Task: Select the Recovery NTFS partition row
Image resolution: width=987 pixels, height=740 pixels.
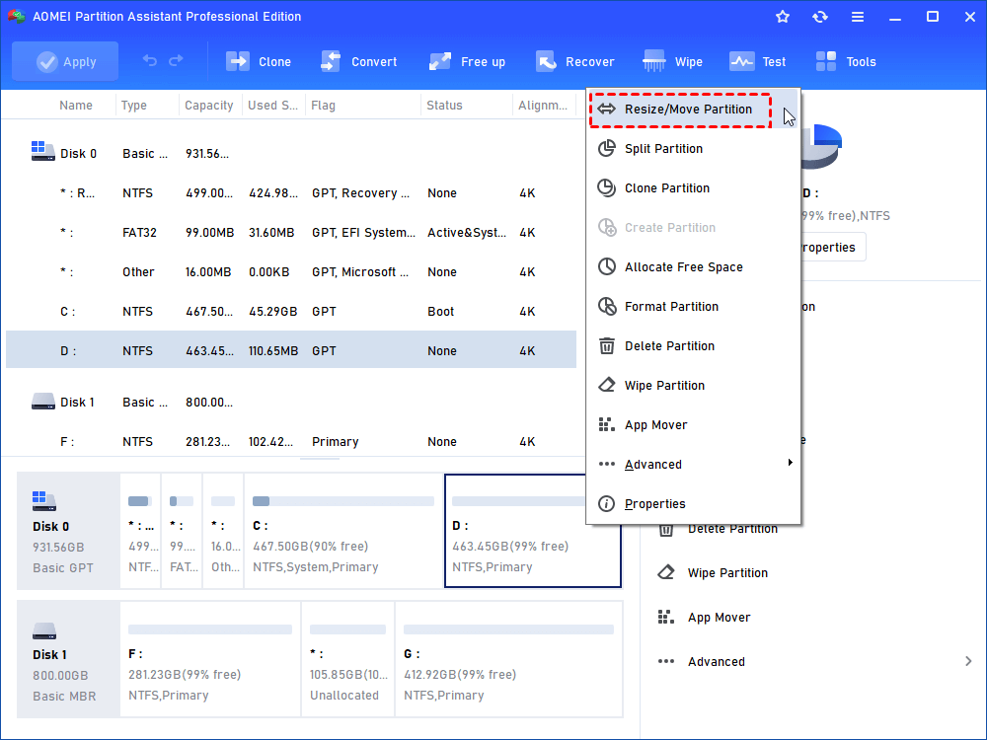Action: [291, 193]
